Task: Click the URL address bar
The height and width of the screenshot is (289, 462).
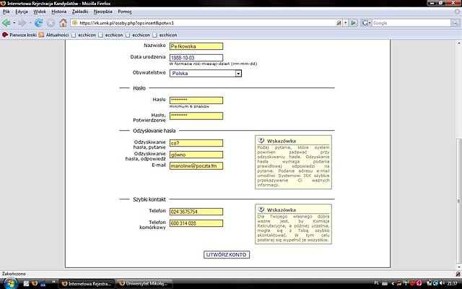Action: click(x=206, y=22)
